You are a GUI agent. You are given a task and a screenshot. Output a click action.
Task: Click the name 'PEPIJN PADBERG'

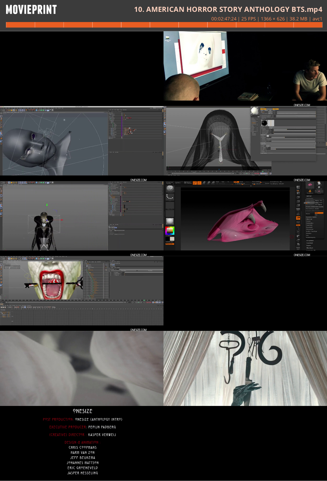pyautogui.click(x=102, y=427)
